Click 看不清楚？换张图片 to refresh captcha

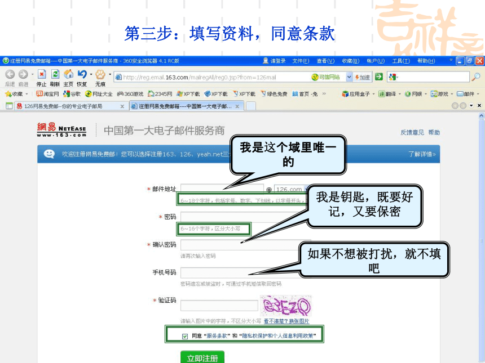286,321
